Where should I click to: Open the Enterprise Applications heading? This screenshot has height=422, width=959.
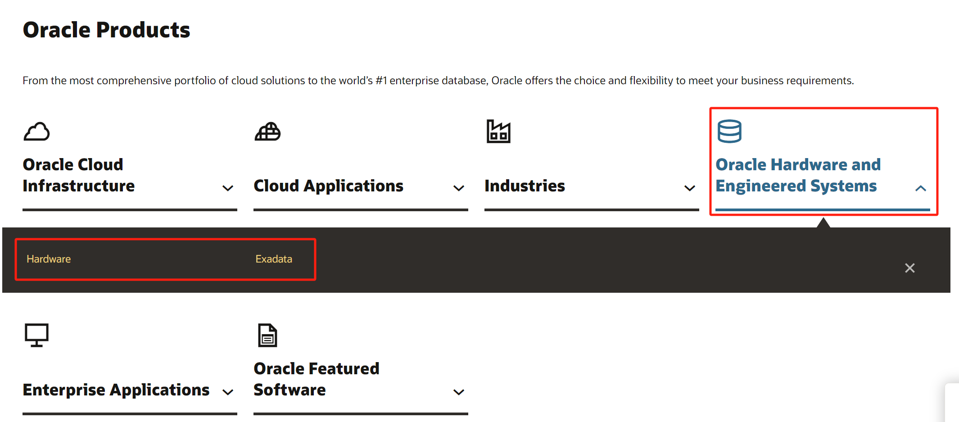tap(116, 390)
